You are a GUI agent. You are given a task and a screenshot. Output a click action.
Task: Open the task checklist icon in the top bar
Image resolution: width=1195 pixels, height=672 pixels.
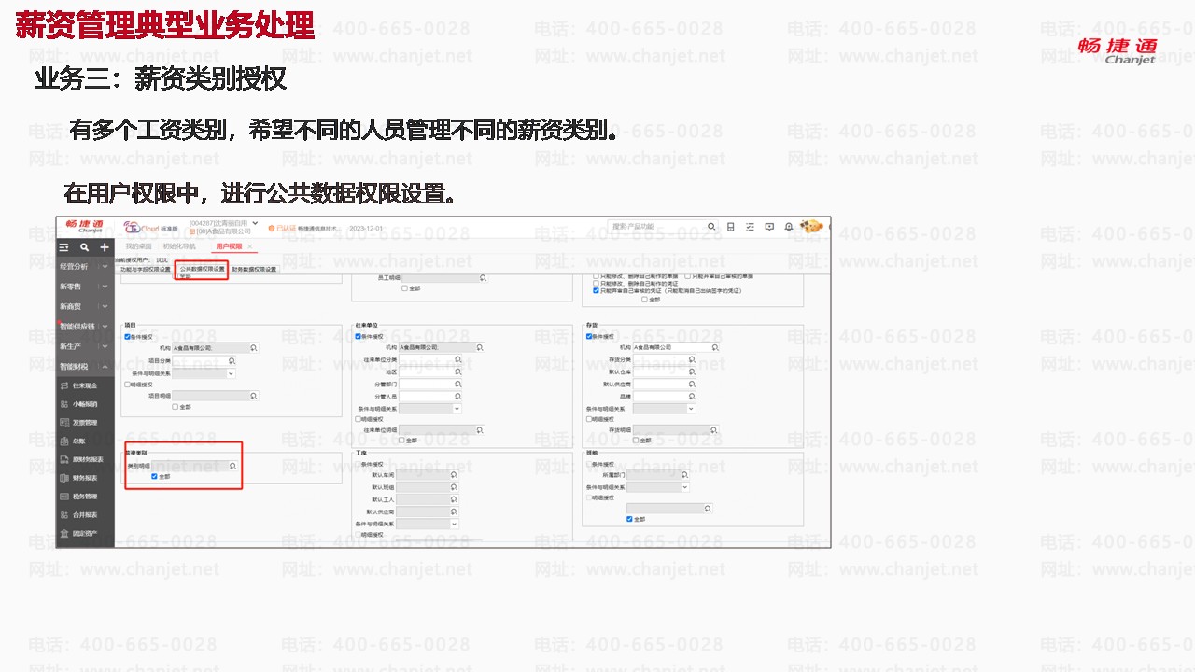[751, 227]
